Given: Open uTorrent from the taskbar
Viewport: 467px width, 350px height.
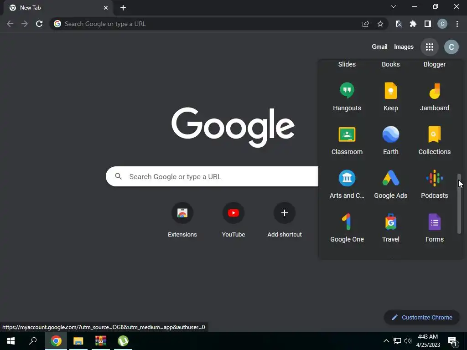Looking at the screenshot, I should (x=123, y=341).
